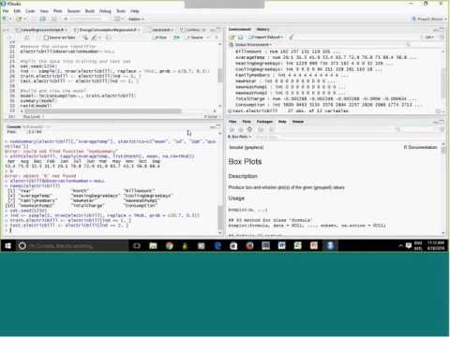Screen dimensions: 450x337
Task: Click the Run button in editor
Action: (160, 37)
